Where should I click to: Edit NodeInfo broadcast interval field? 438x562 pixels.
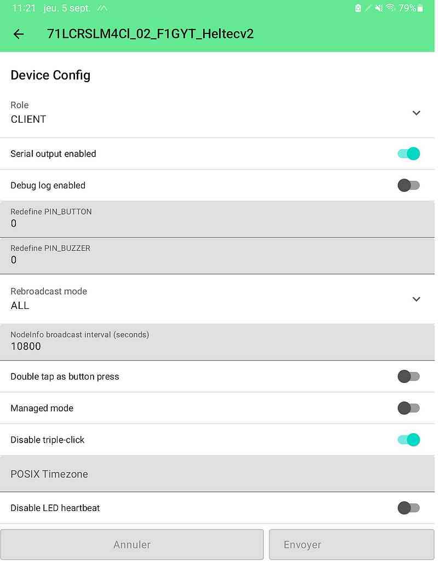coord(217,342)
